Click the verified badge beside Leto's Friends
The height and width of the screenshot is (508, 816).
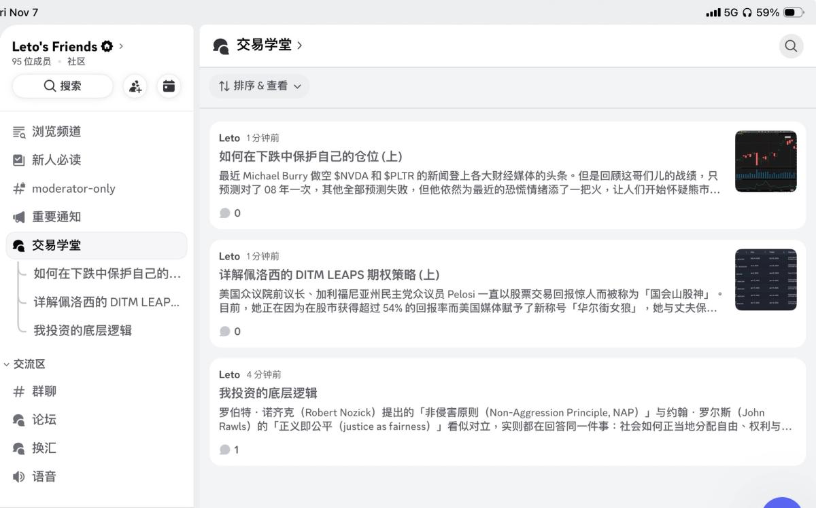point(107,46)
